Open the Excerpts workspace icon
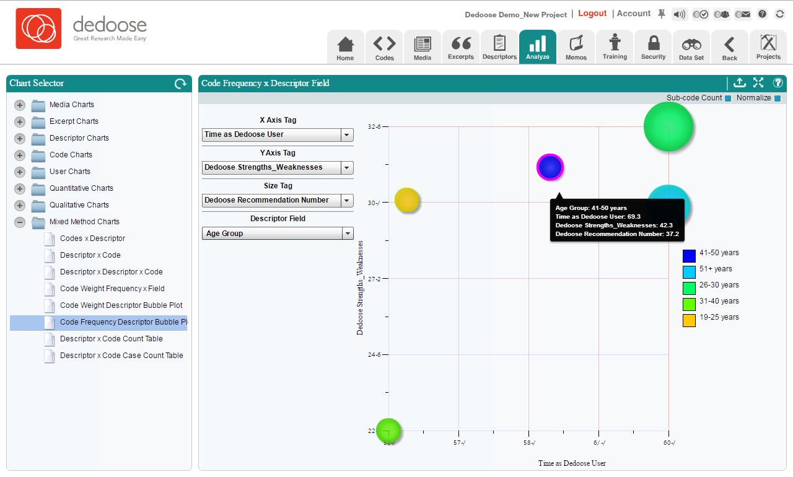This screenshot has width=793, height=477. [x=461, y=47]
